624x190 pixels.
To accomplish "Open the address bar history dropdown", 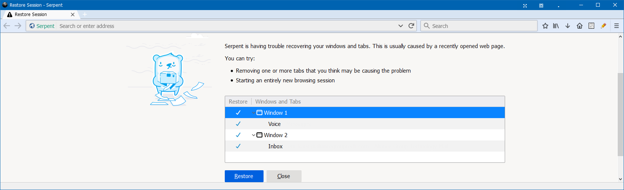I will [401, 26].
